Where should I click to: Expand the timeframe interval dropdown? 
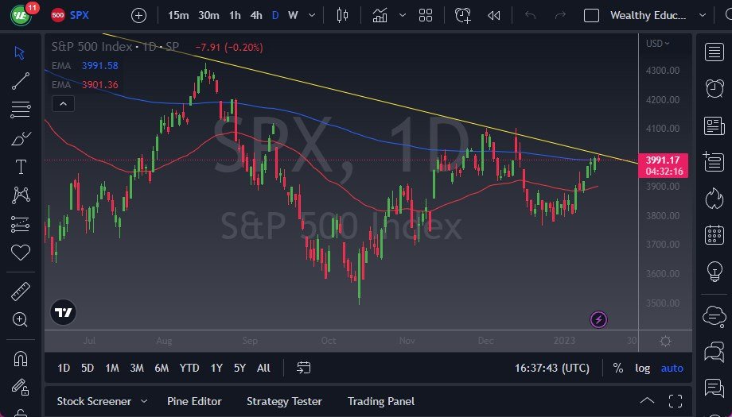tap(312, 16)
